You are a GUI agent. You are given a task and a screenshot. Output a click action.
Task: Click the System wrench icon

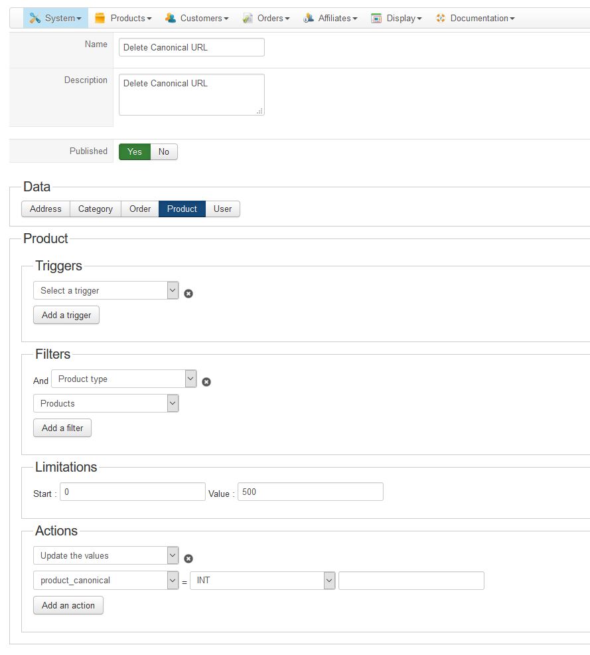pos(35,18)
